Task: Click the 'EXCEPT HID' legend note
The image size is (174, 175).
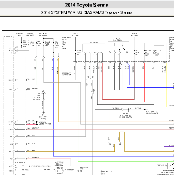Action: (108, 172)
